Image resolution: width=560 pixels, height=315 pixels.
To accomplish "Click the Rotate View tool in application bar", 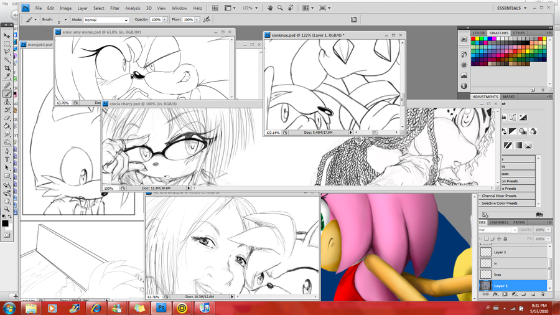I will tap(291, 8).
